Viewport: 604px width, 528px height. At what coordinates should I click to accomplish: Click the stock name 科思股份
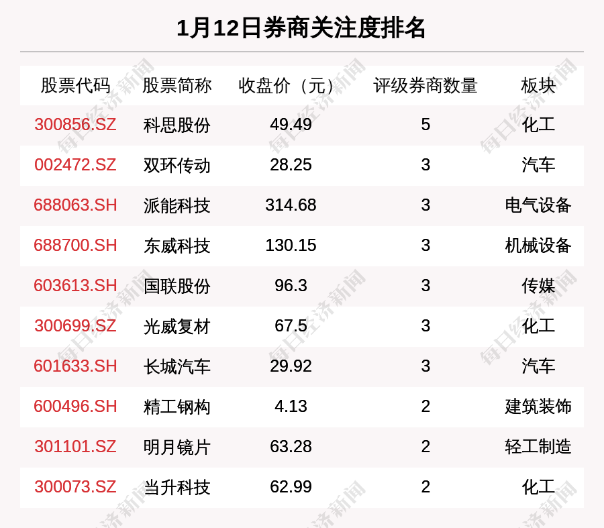pos(177,125)
